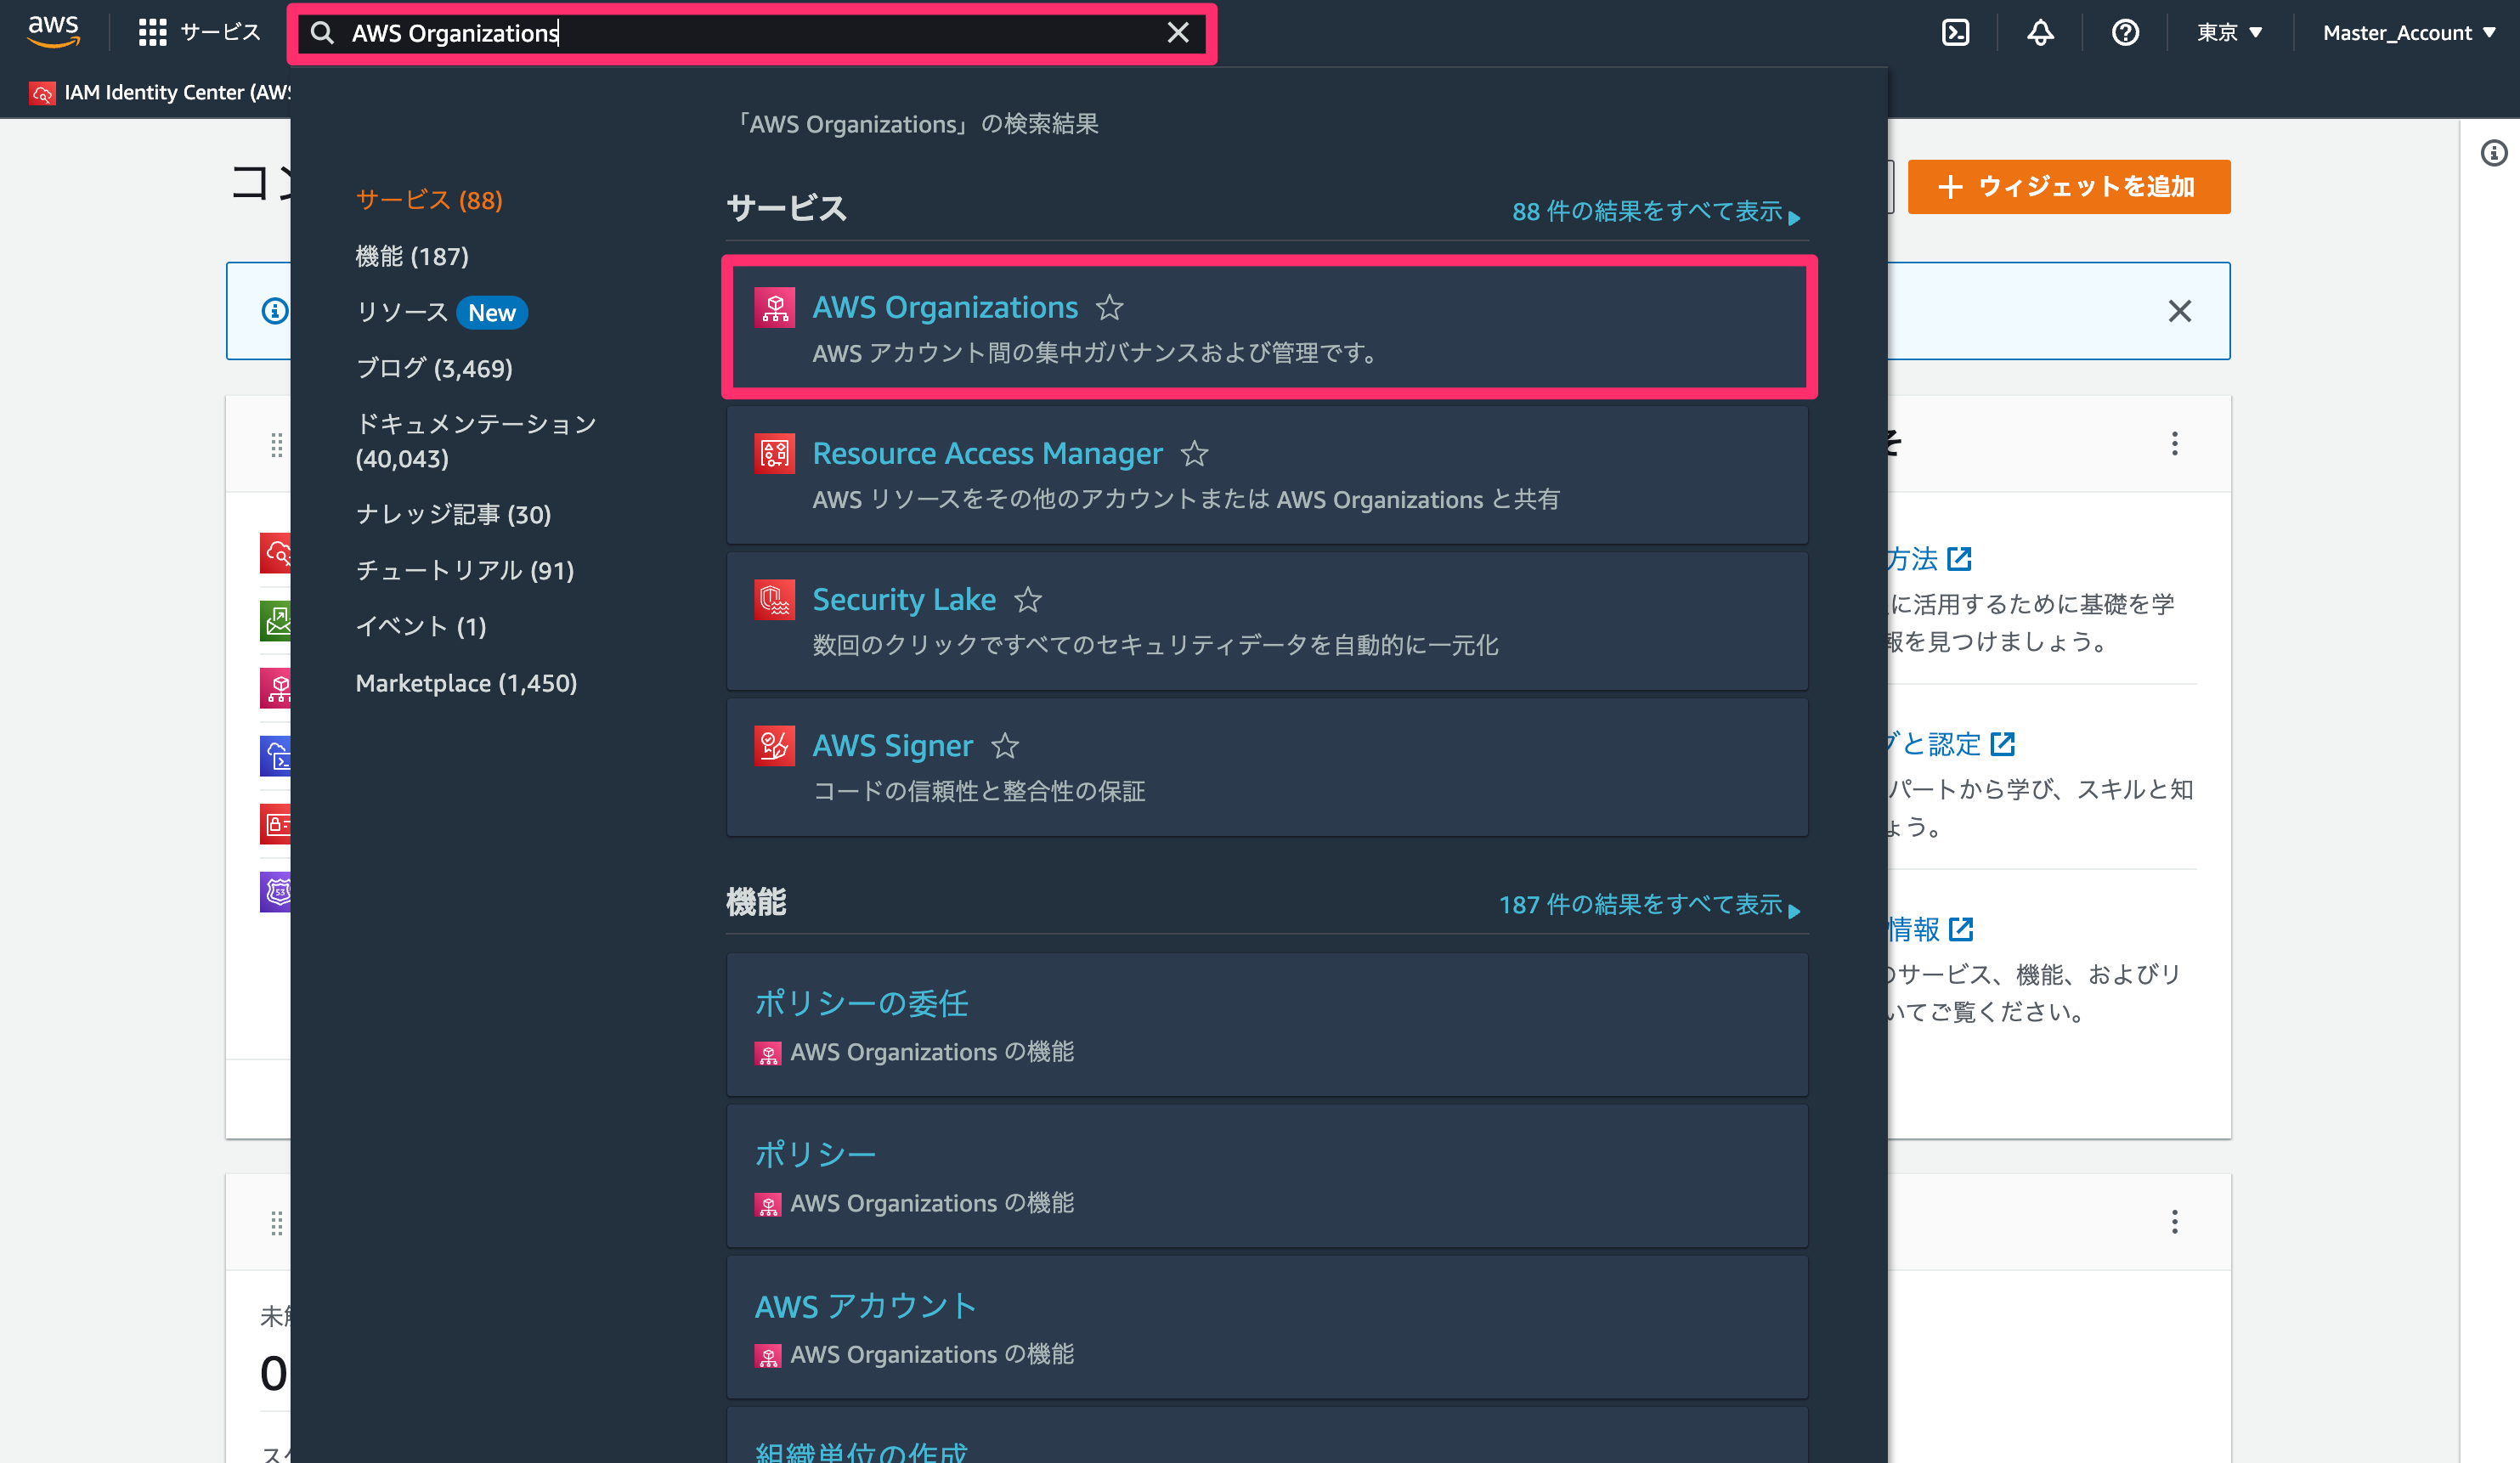Open the help question mark icon
This screenshot has height=1463, width=2520.
click(2125, 33)
